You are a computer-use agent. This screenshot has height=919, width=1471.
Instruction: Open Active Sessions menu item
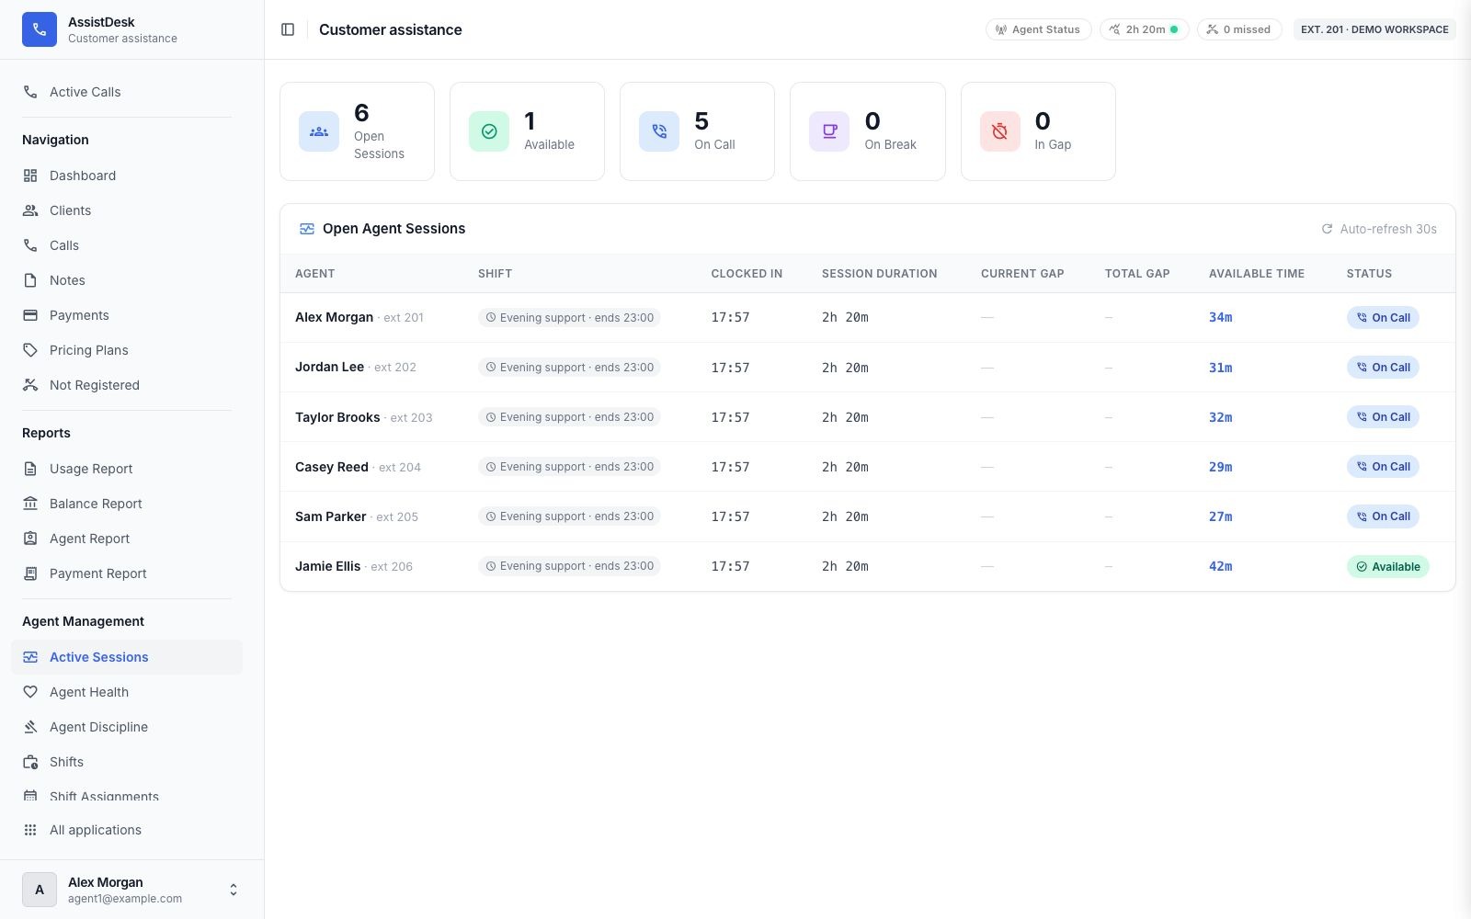click(127, 657)
